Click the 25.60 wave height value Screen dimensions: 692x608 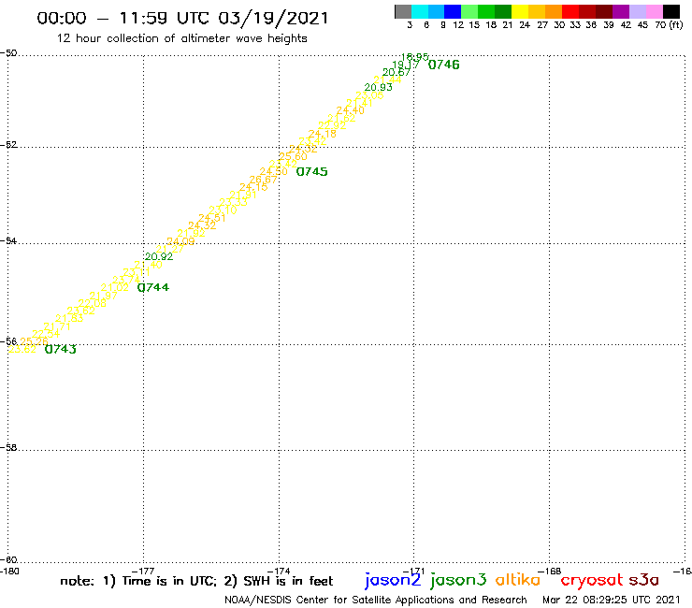click(293, 156)
